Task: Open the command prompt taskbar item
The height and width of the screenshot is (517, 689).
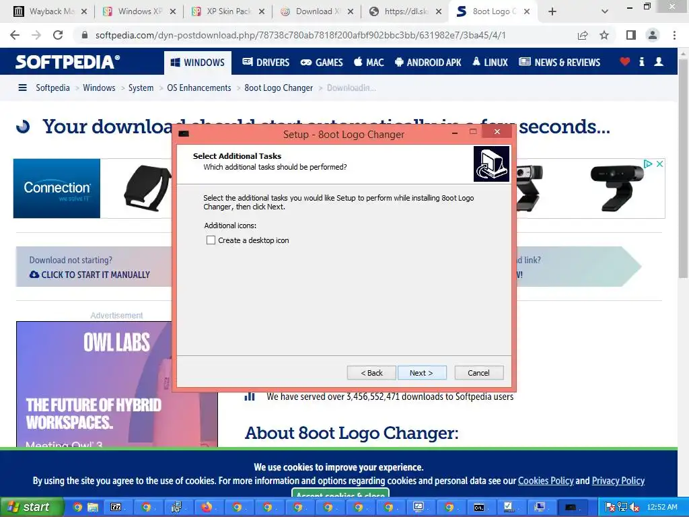Action: [479, 508]
